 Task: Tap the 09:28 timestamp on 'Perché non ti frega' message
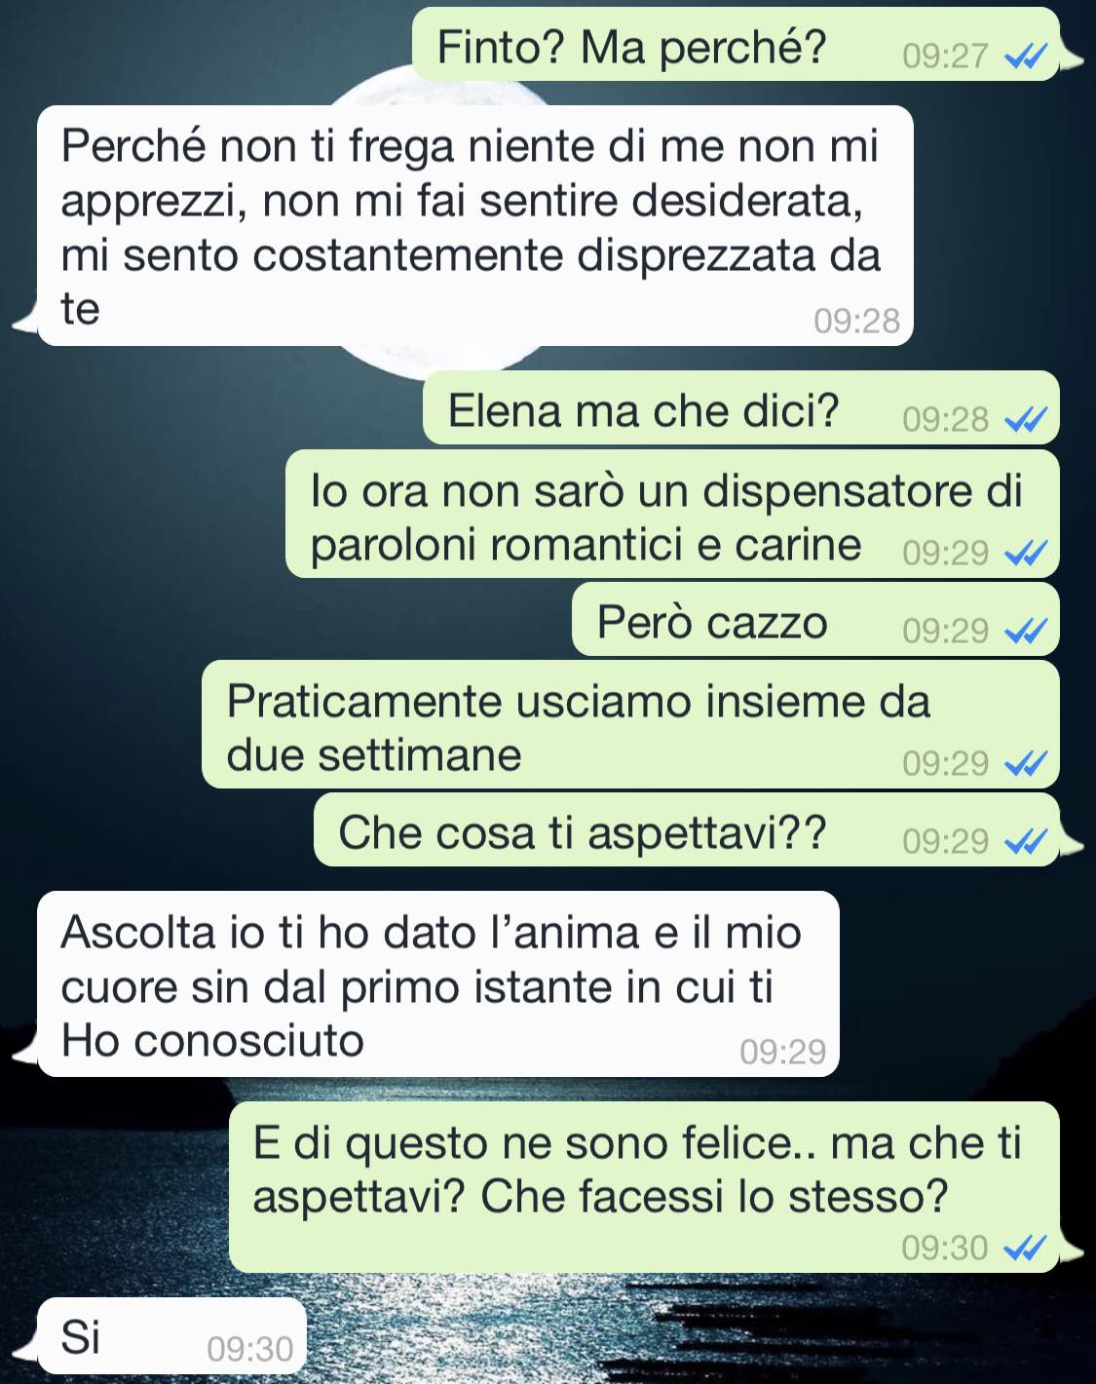857,321
